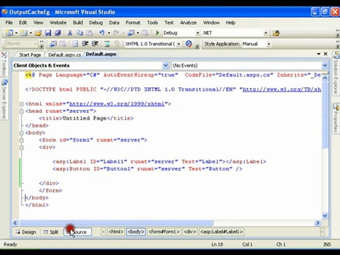Expand the (No Events) dropdown
This screenshot has height=255, width=340.
[x=325, y=65]
